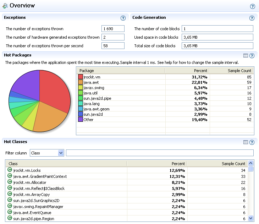Click class icon for sun.java2d.SunGraphics2D

[x=10, y=200]
